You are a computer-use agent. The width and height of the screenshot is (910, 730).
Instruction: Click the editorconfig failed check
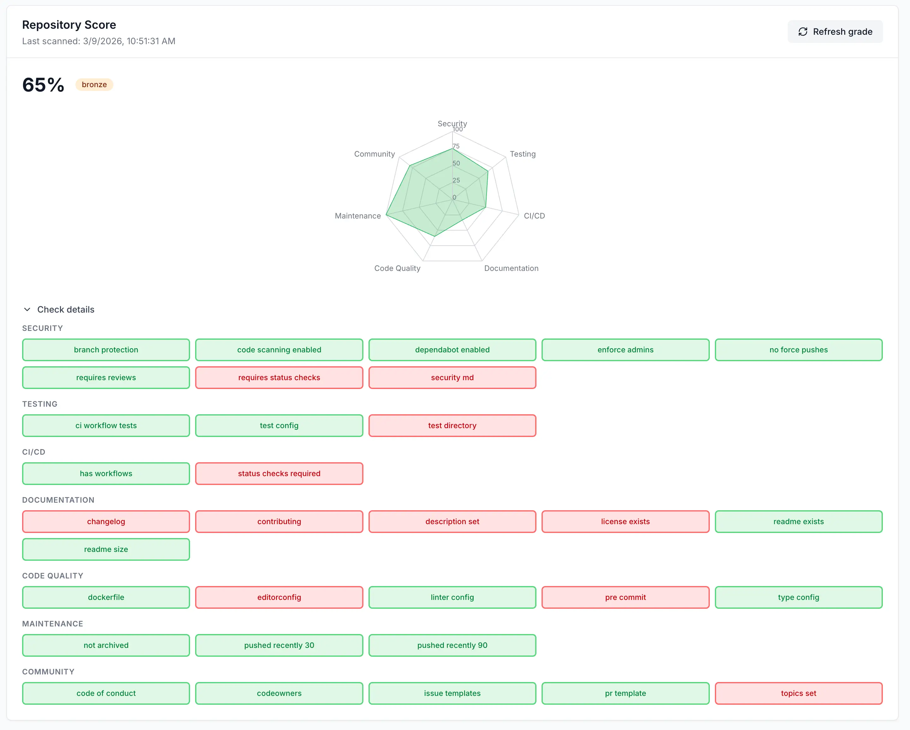(279, 597)
